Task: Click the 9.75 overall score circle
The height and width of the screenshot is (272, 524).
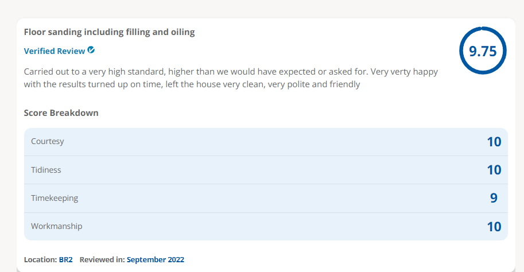Action: [x=483, y=51]
